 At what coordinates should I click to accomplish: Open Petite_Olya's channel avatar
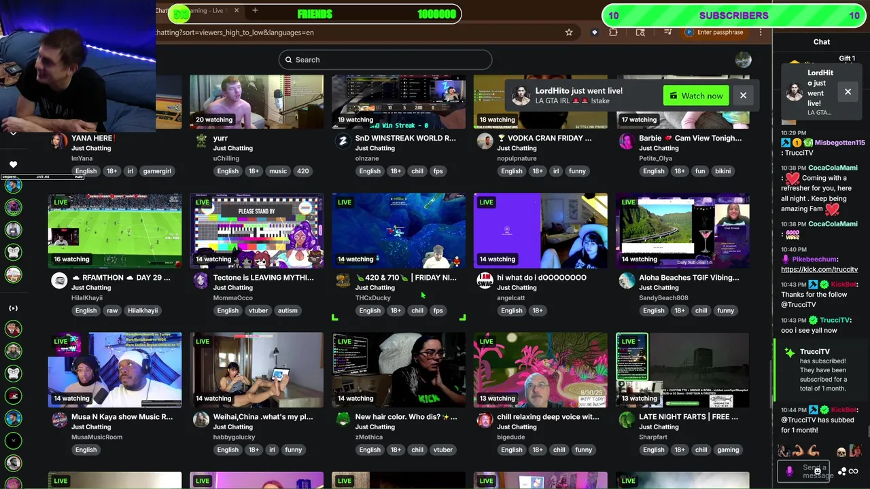627,141
